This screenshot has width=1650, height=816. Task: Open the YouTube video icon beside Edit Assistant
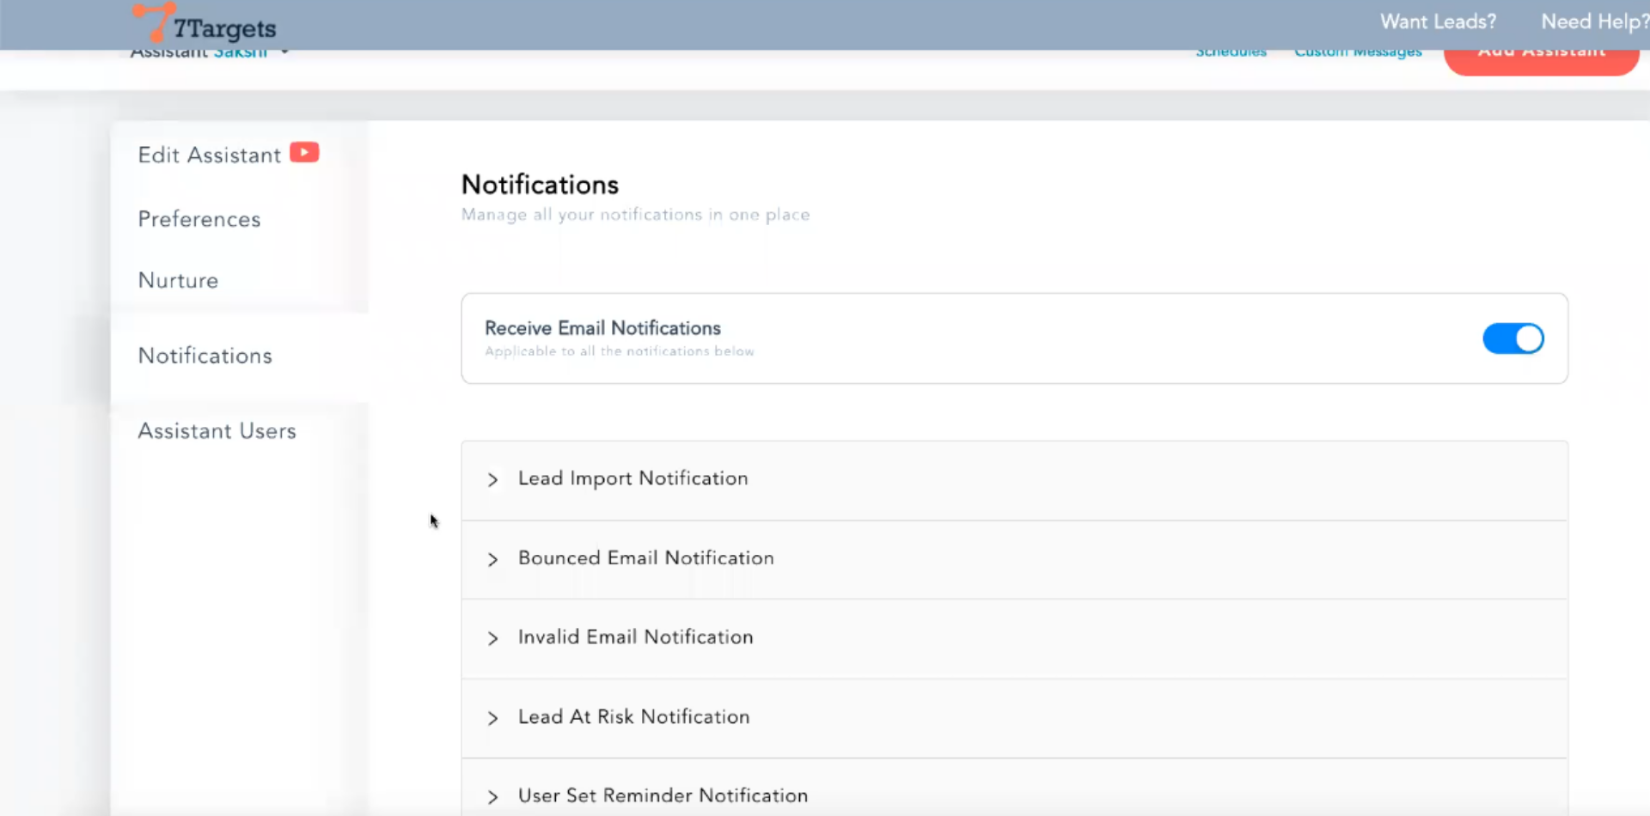pos(304,153)
